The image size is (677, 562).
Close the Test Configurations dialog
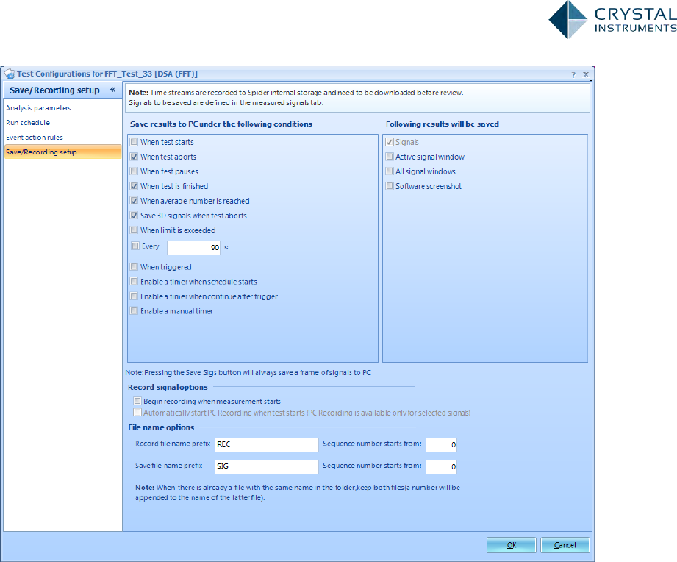point(586,75)
